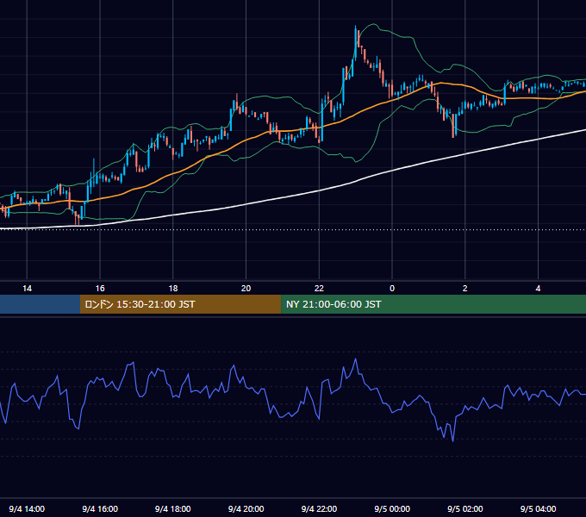Click the NY 21:00-06:00 JST session bar
The image size is (586, 517).
[433, 304]
